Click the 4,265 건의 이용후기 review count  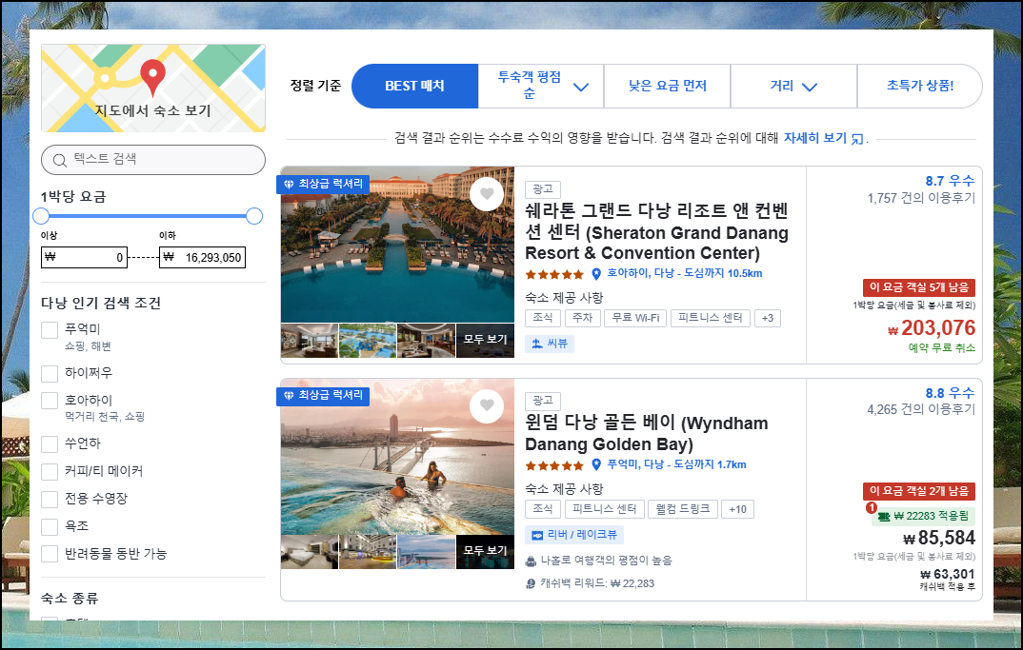921,409
